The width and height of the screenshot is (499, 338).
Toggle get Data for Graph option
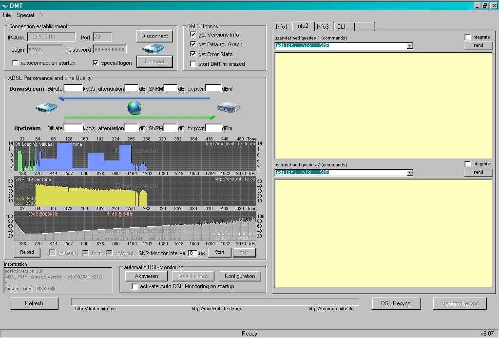coord(193,44)
